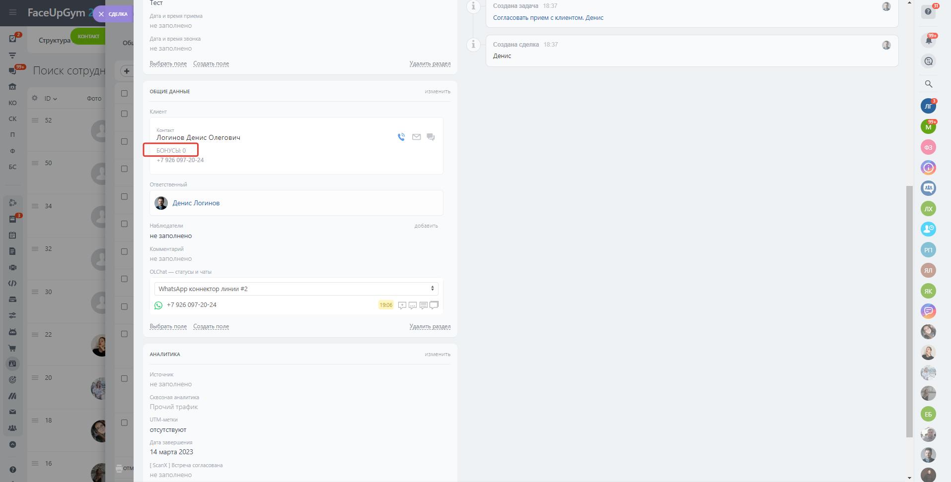Tick the checkbox for row ID 50
Screen dimensions: 951x482
pyautogui.click(x=124, y=141)
